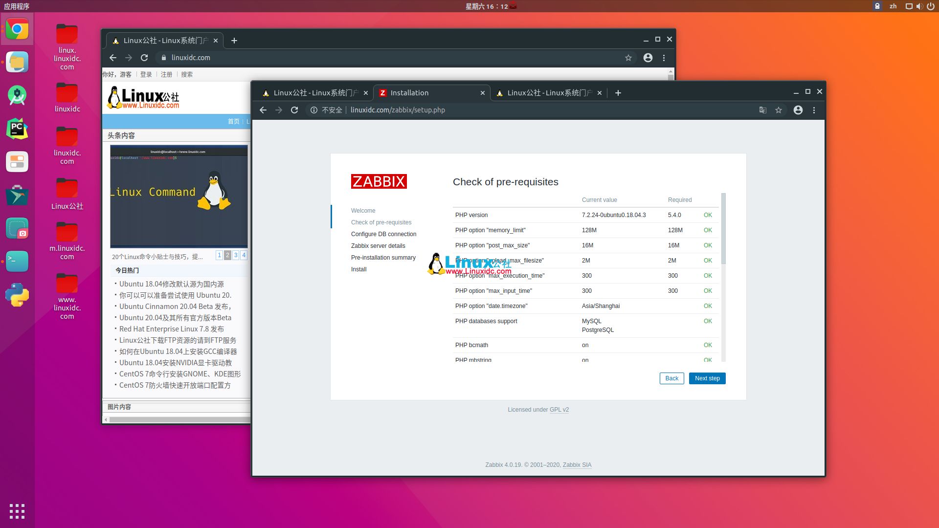Open Google Chrome from the dock
Viewport: 939px width, 528px height.
(17, 29)
